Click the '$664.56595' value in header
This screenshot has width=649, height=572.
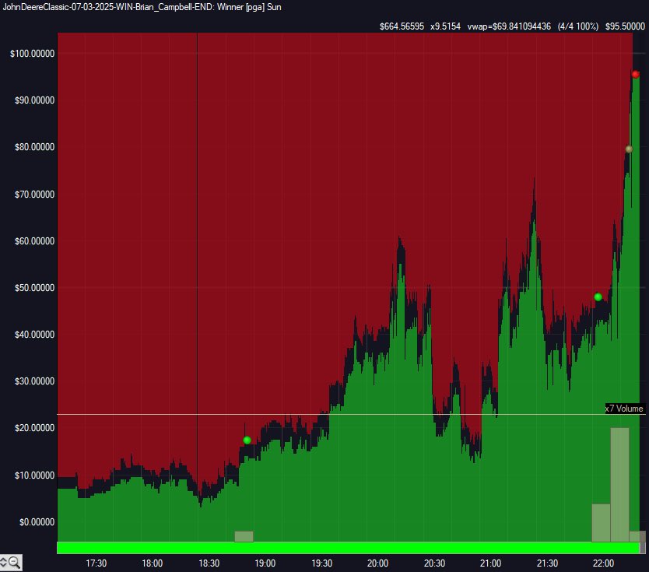(402, 26)
